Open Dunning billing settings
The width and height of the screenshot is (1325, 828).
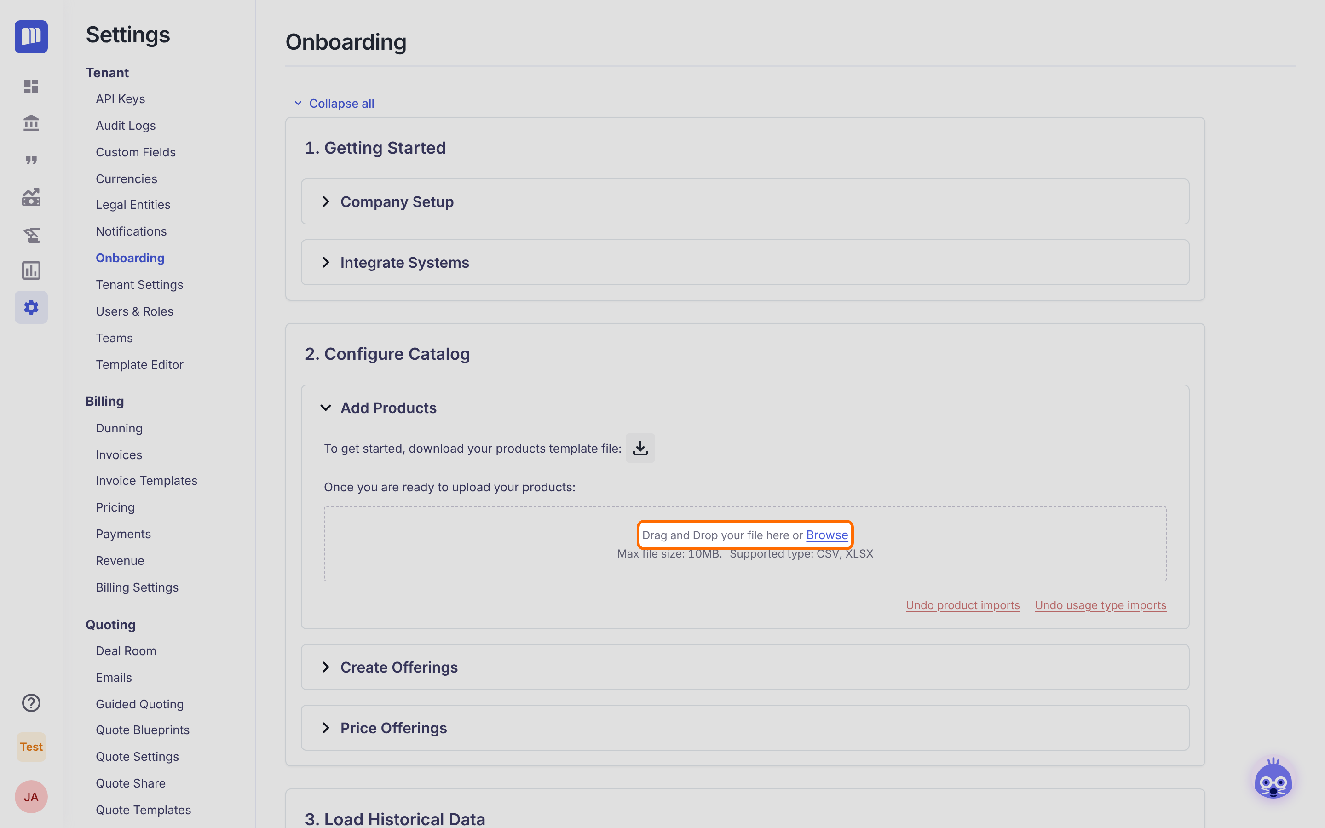(119, 428)
